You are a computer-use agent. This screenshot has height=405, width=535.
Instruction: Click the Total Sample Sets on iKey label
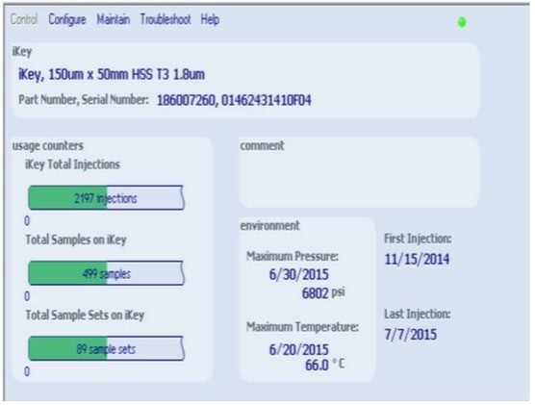[x=85, y=316]
